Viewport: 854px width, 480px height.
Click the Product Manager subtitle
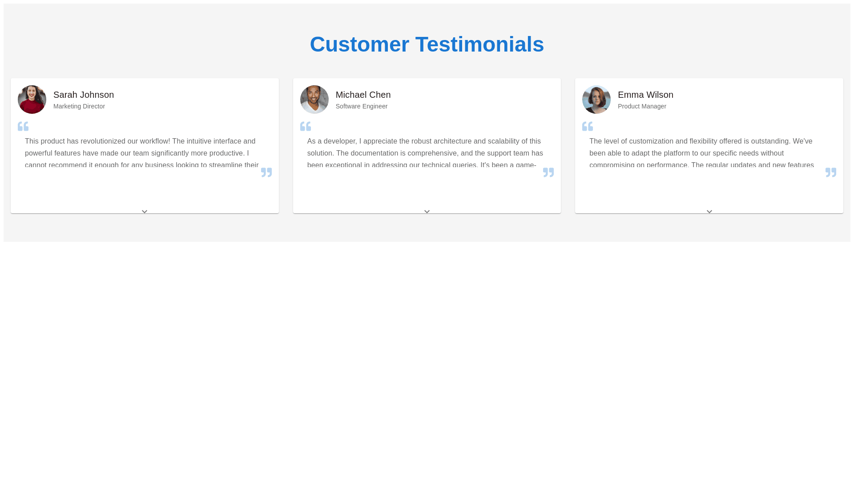click(642, 106)
